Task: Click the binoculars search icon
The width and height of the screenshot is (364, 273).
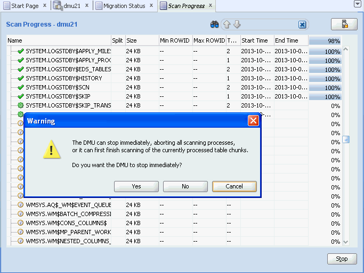Action: point(215,24)
